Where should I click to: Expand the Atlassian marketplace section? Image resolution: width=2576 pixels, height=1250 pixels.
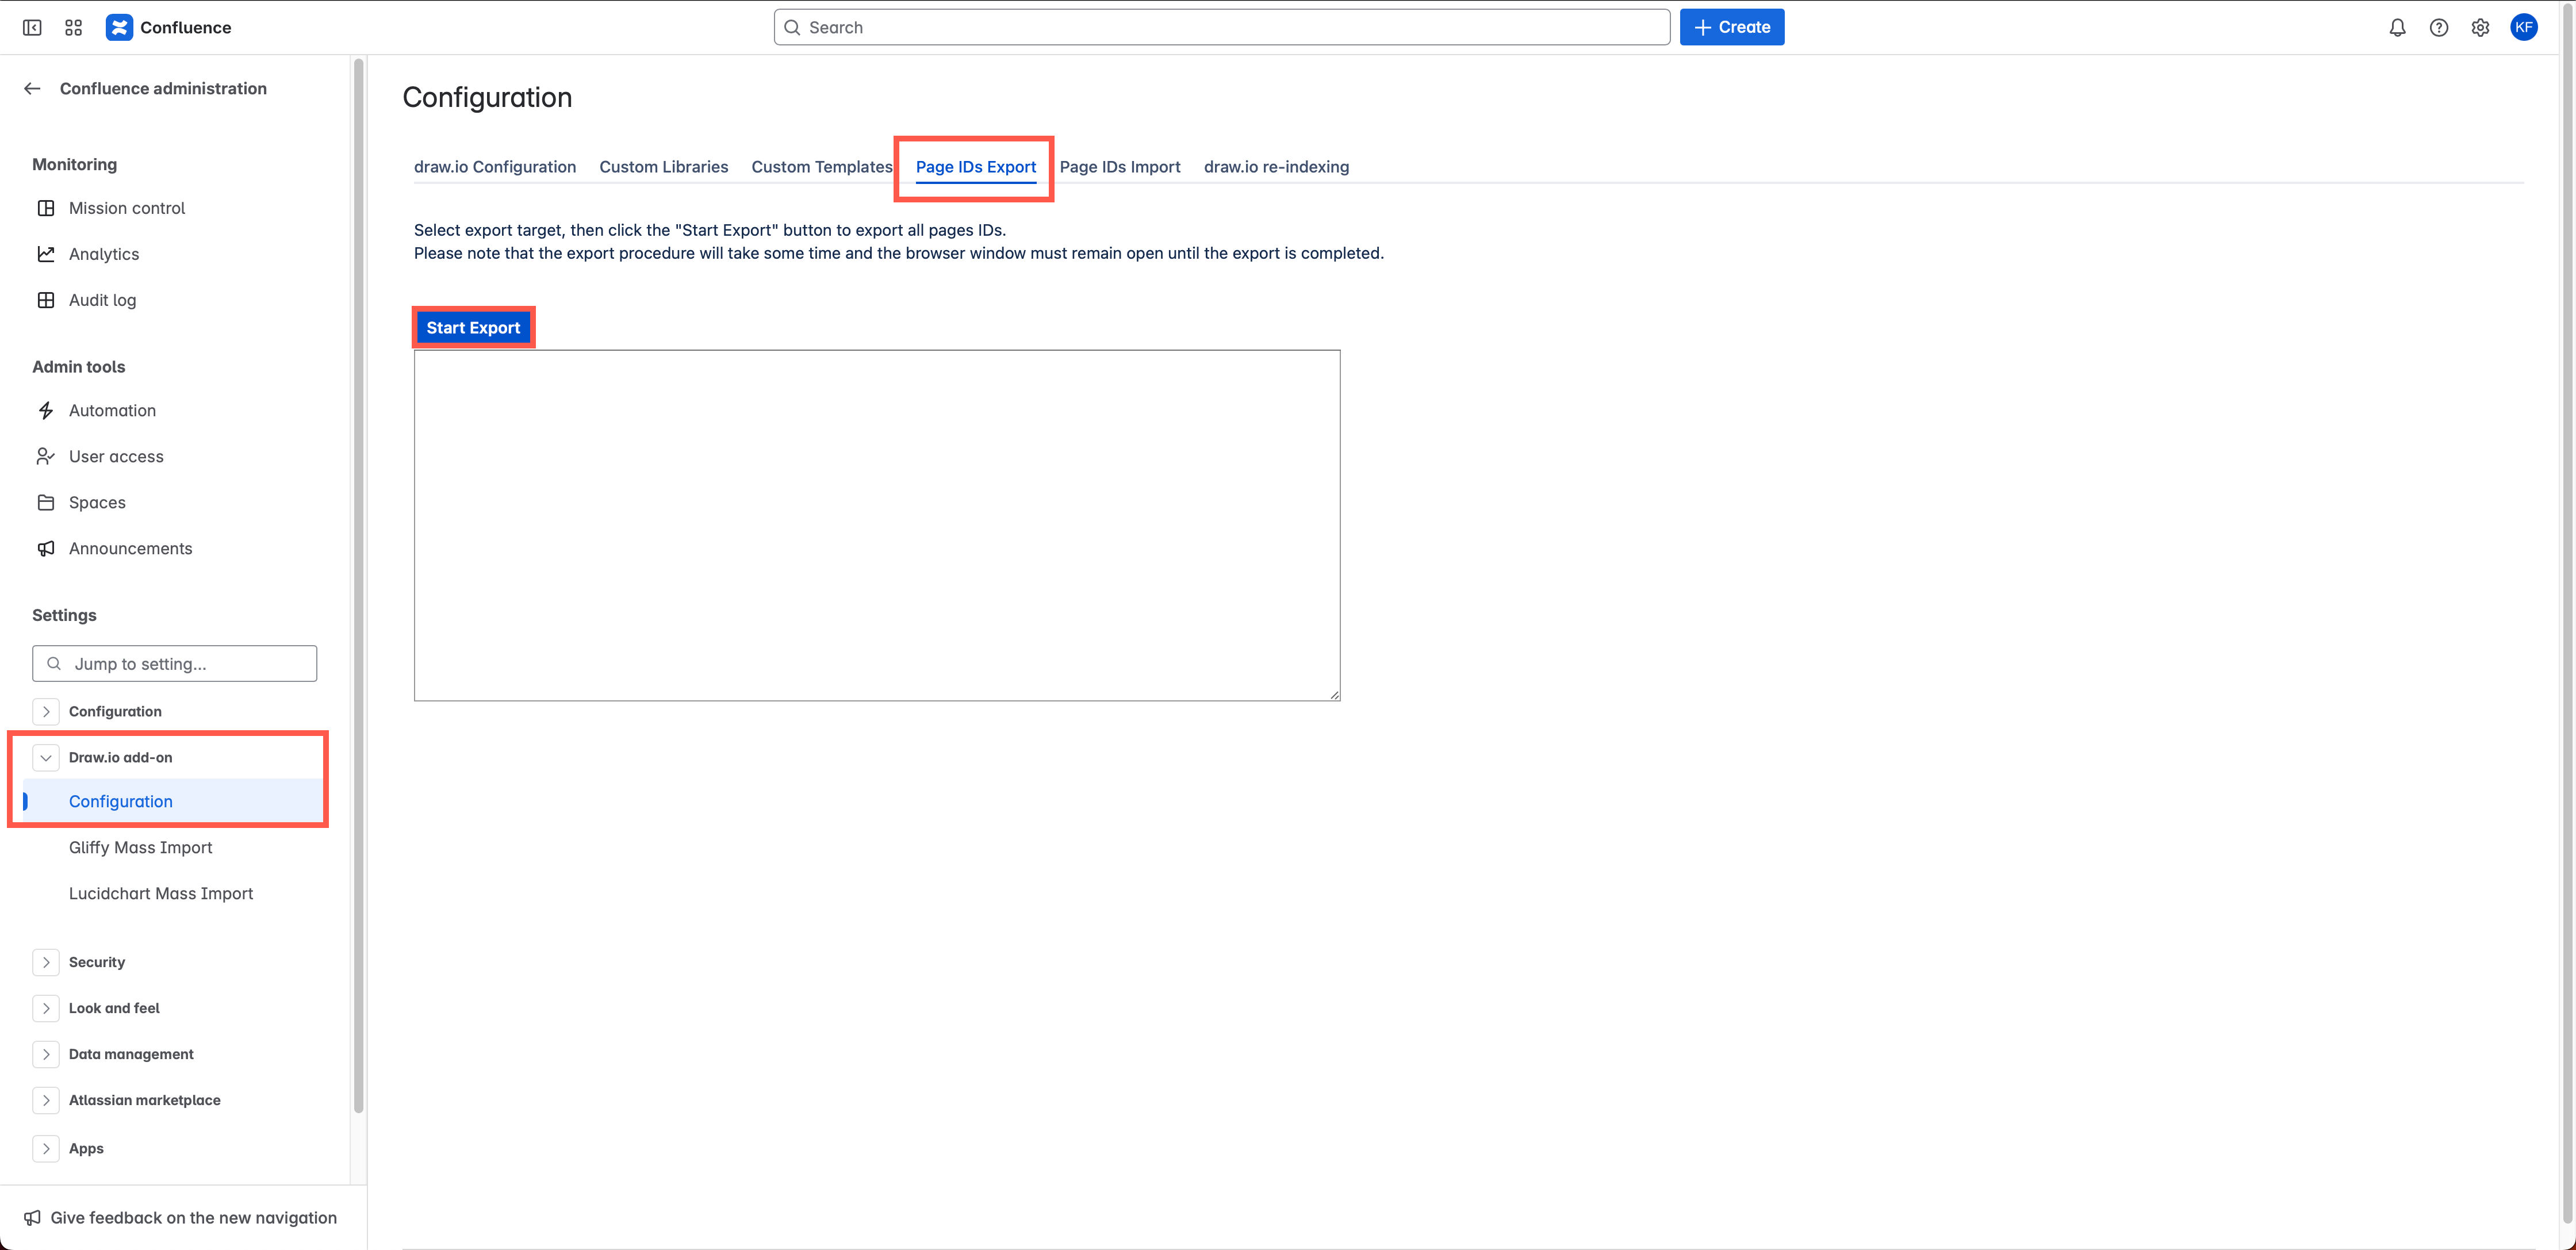[46, 1100]
